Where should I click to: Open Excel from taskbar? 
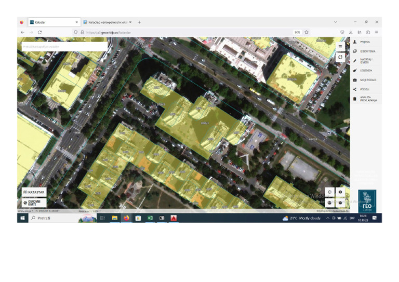click(x=150, y=218)
